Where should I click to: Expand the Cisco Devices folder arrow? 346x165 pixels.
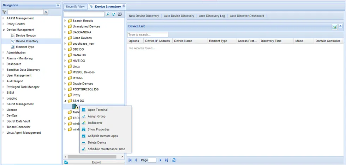tap(65, 38)
